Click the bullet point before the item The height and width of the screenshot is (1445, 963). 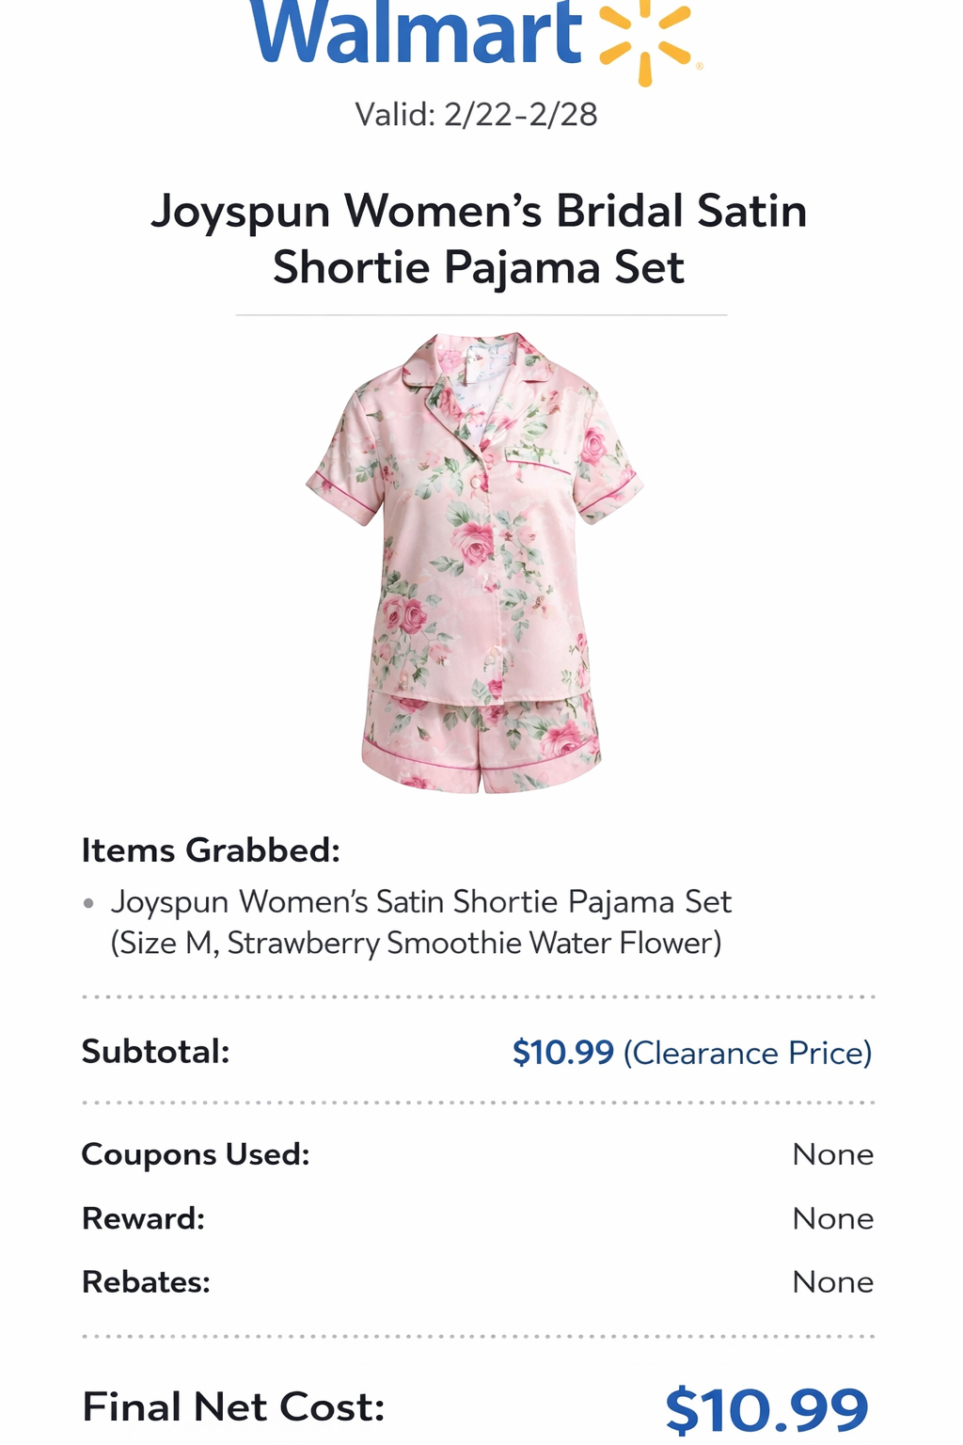pyautogui.click(x=88, y=903)
